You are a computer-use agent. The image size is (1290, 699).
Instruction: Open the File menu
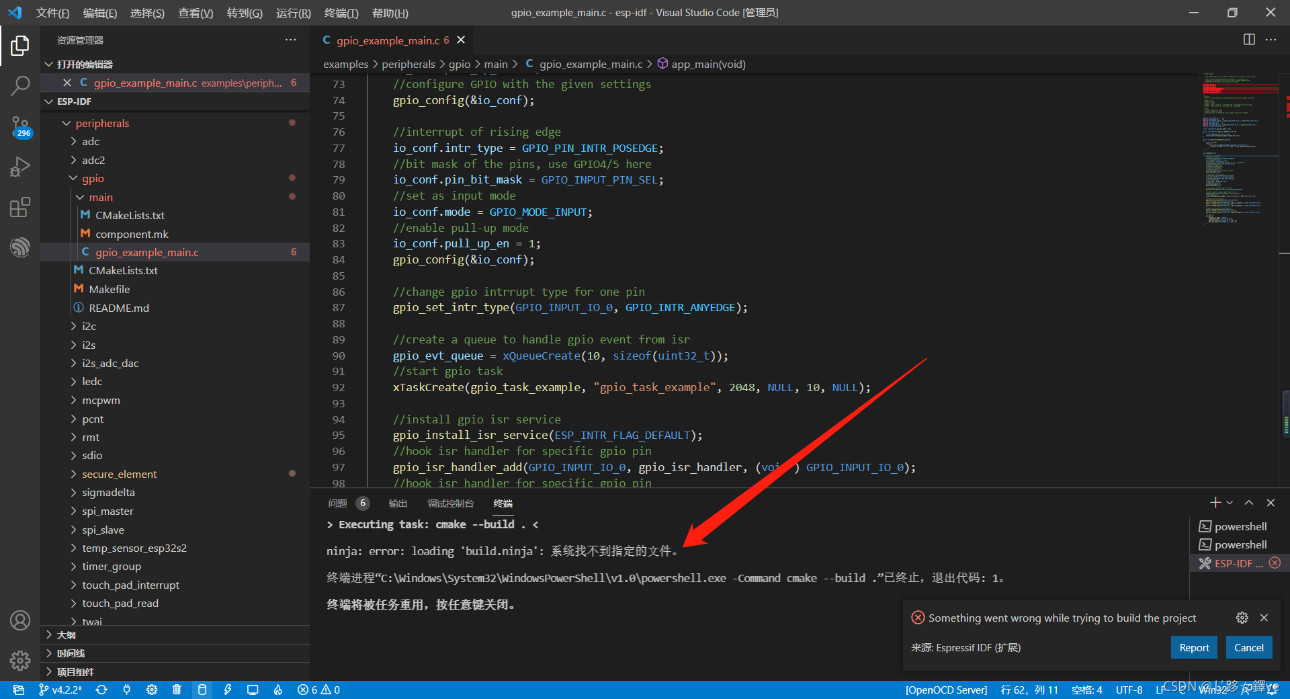click(52, 13)
